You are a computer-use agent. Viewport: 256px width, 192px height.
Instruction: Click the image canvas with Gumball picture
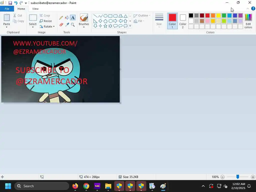(60, 69)
